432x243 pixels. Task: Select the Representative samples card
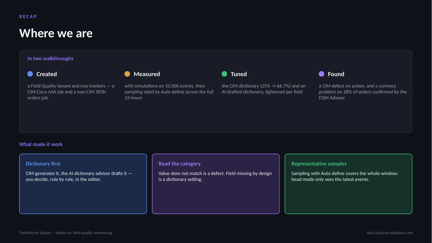point(349,184)
